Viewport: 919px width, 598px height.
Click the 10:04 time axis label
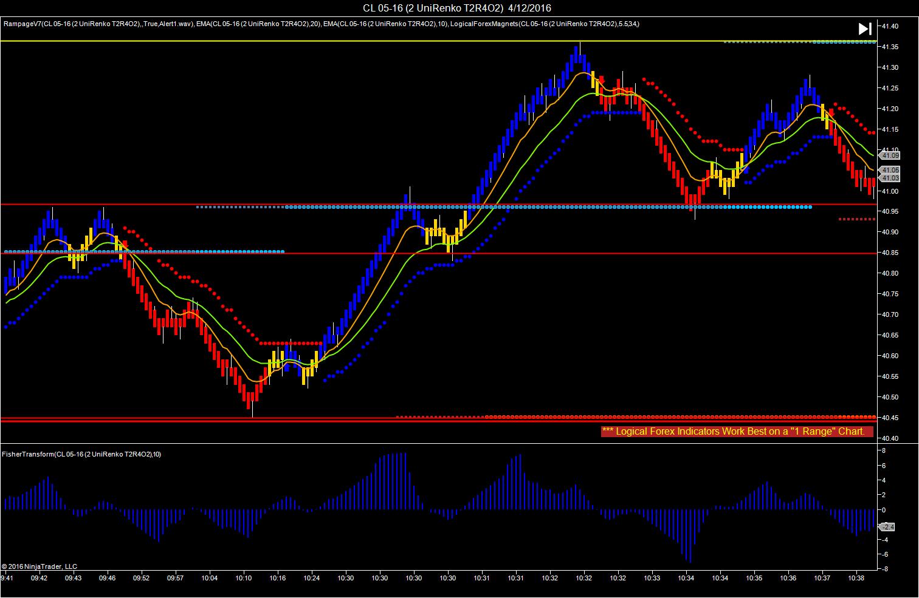tap(210, 579)
